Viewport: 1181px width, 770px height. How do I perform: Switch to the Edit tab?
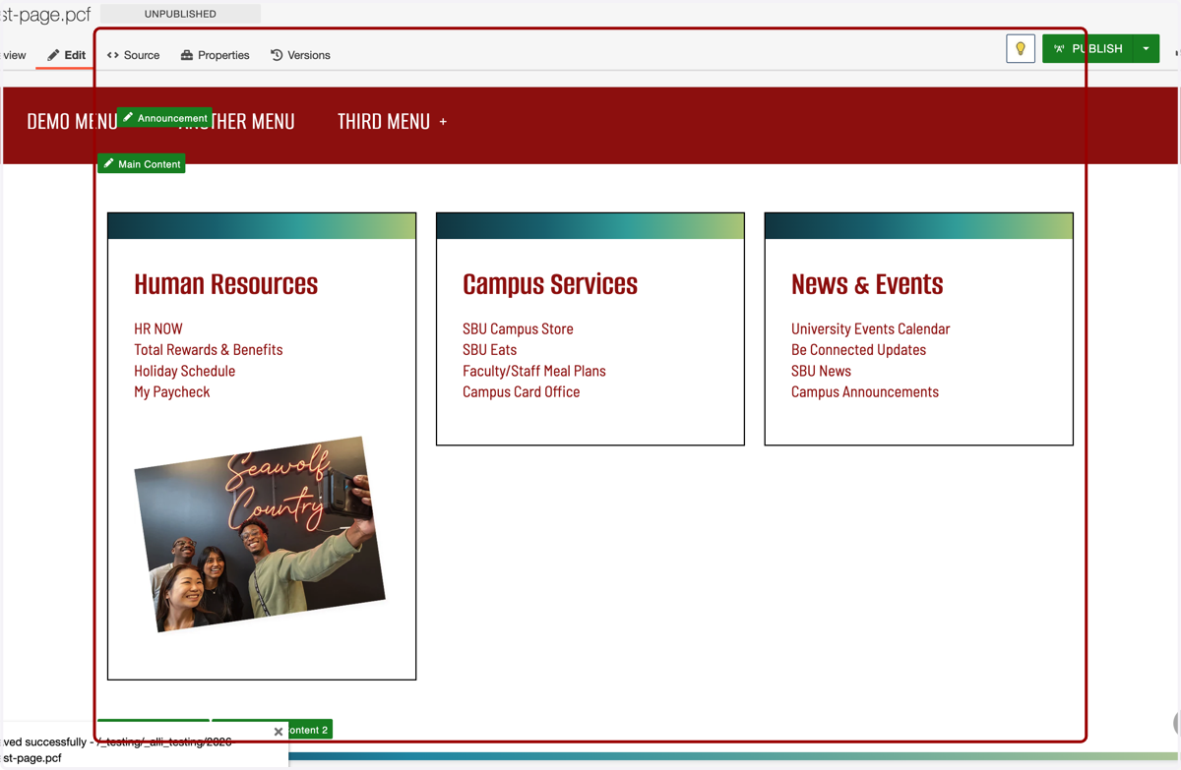(x=66, y=55)
